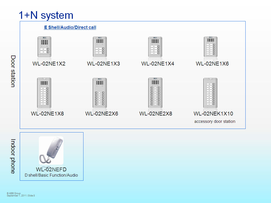Select the WL-02NEK1X10 model label
The image size is (271, 203).
click(x=213, y=113)
